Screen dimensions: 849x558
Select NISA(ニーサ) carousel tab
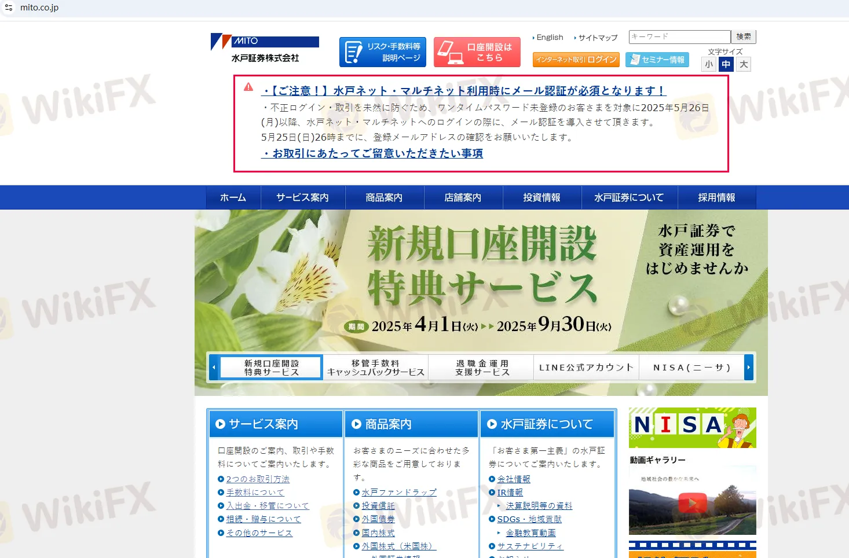691,368
